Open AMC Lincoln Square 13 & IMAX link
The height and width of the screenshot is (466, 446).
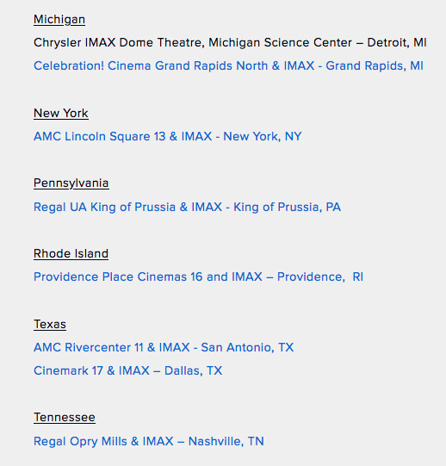167,136
